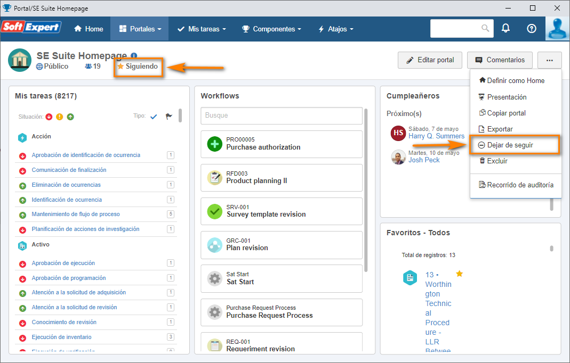Toggle the red overdue situation filter

[49, 117]
